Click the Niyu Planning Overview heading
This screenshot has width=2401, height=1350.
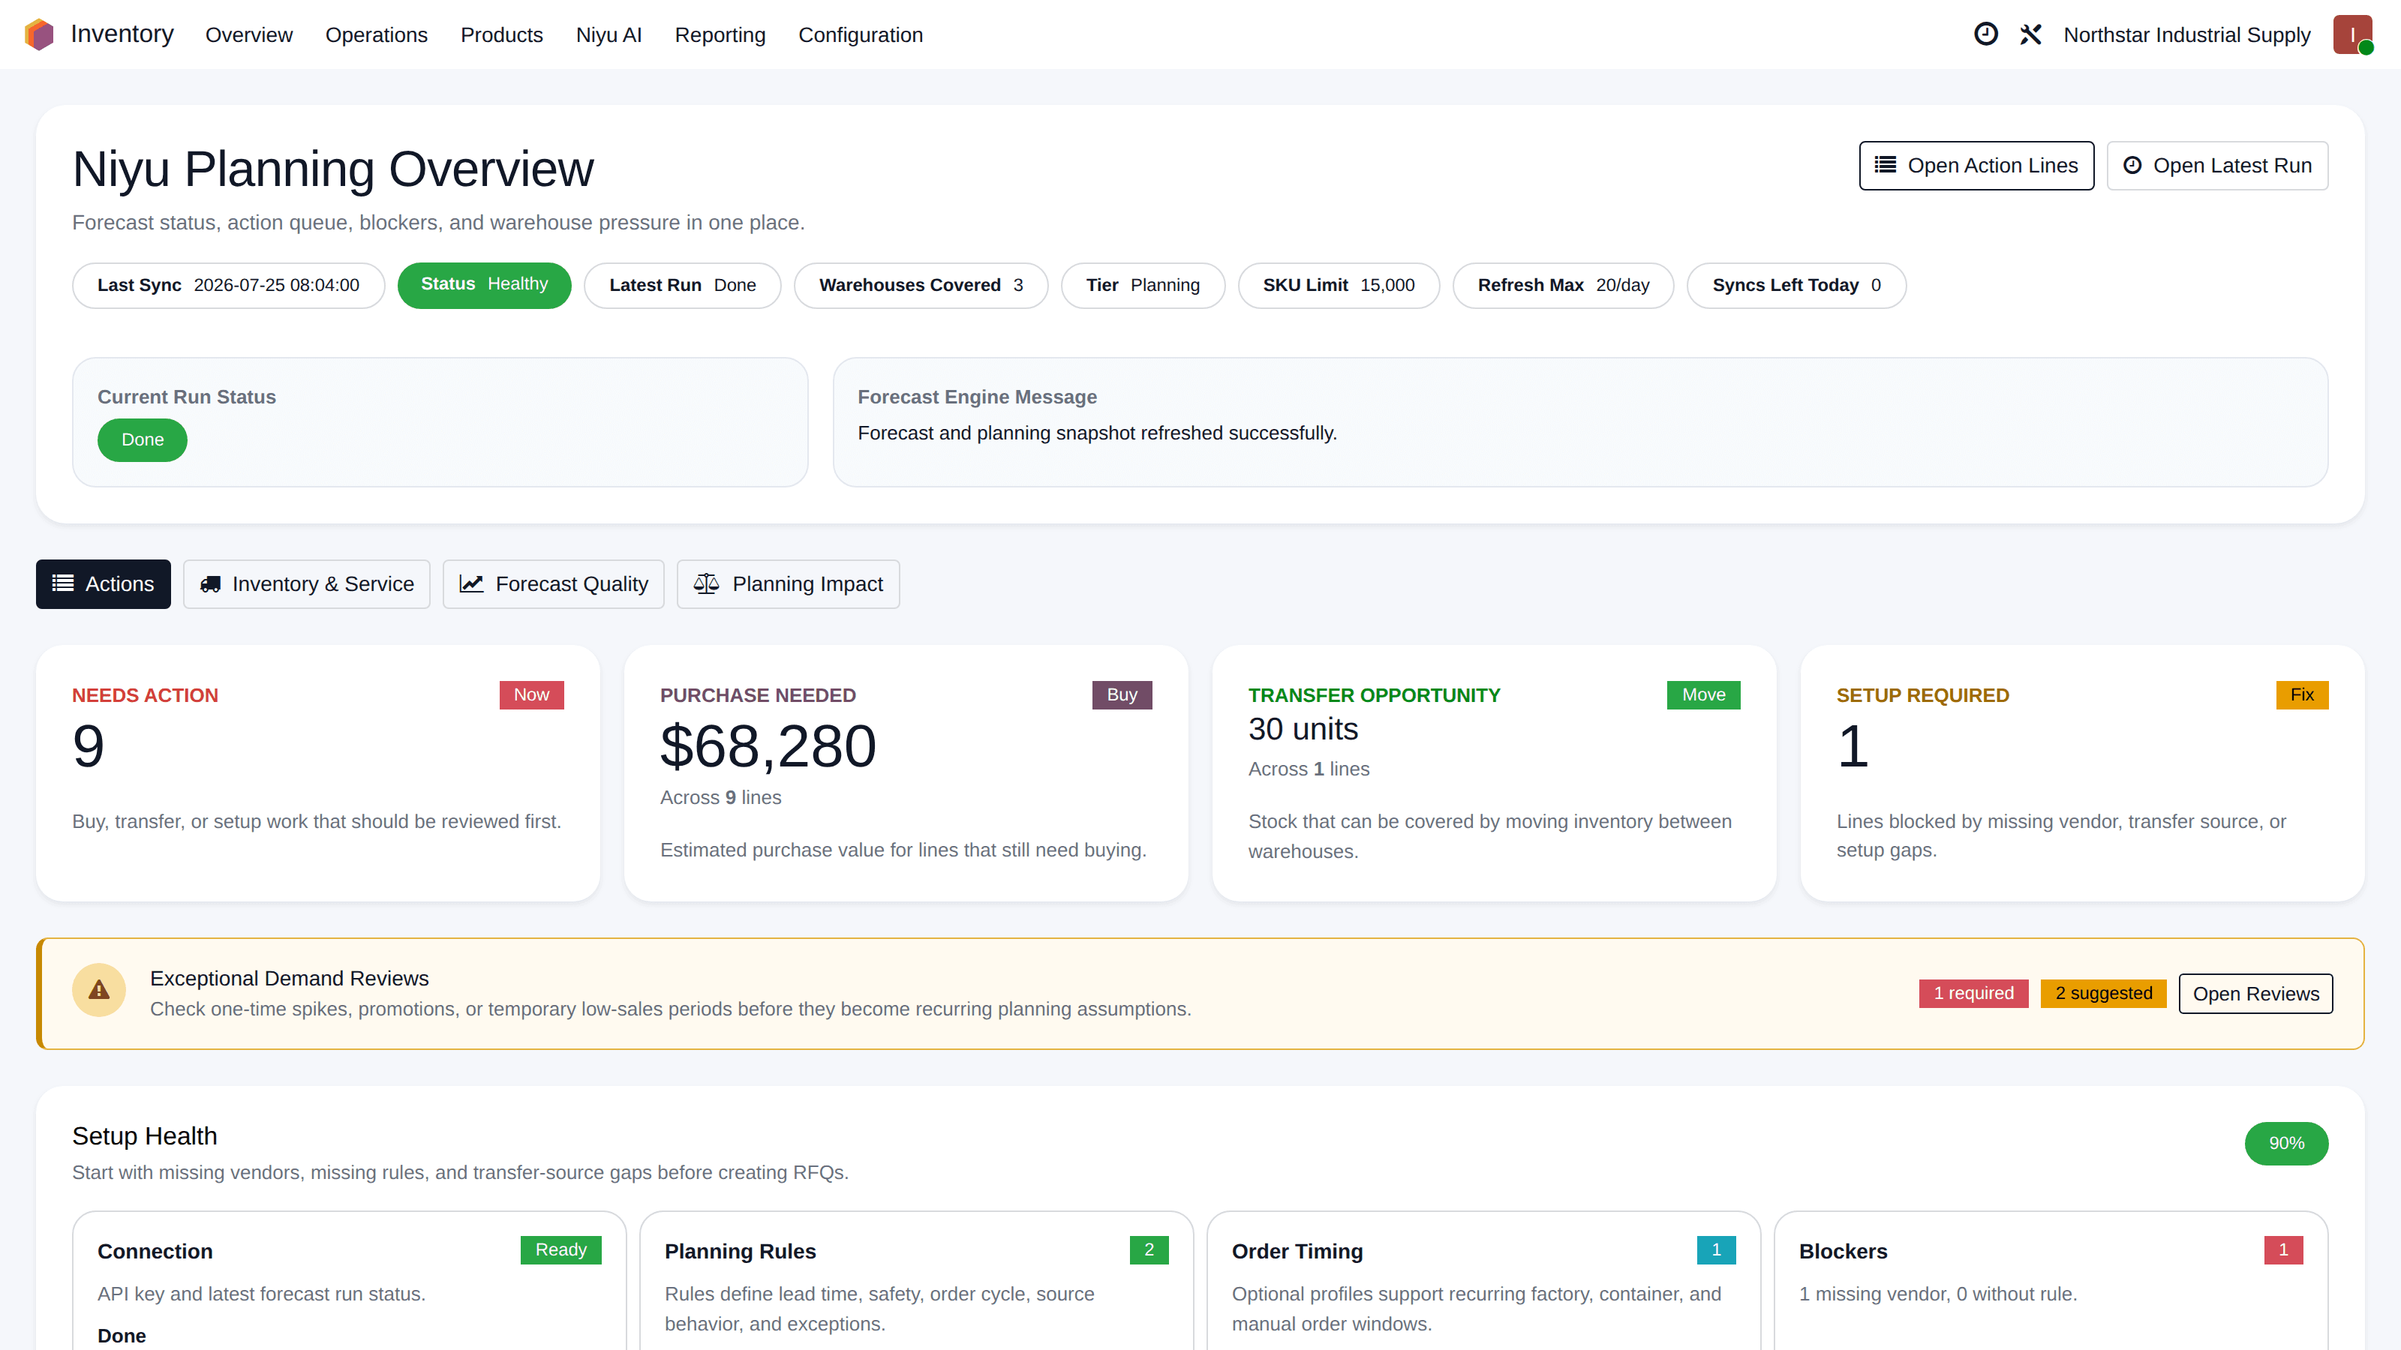(x=332, y=169)
